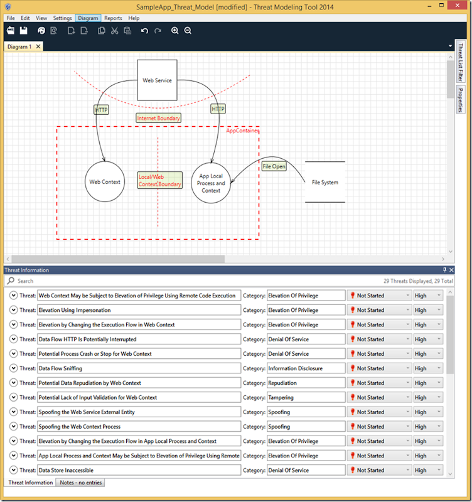Zoom out of the diagram

188,30
